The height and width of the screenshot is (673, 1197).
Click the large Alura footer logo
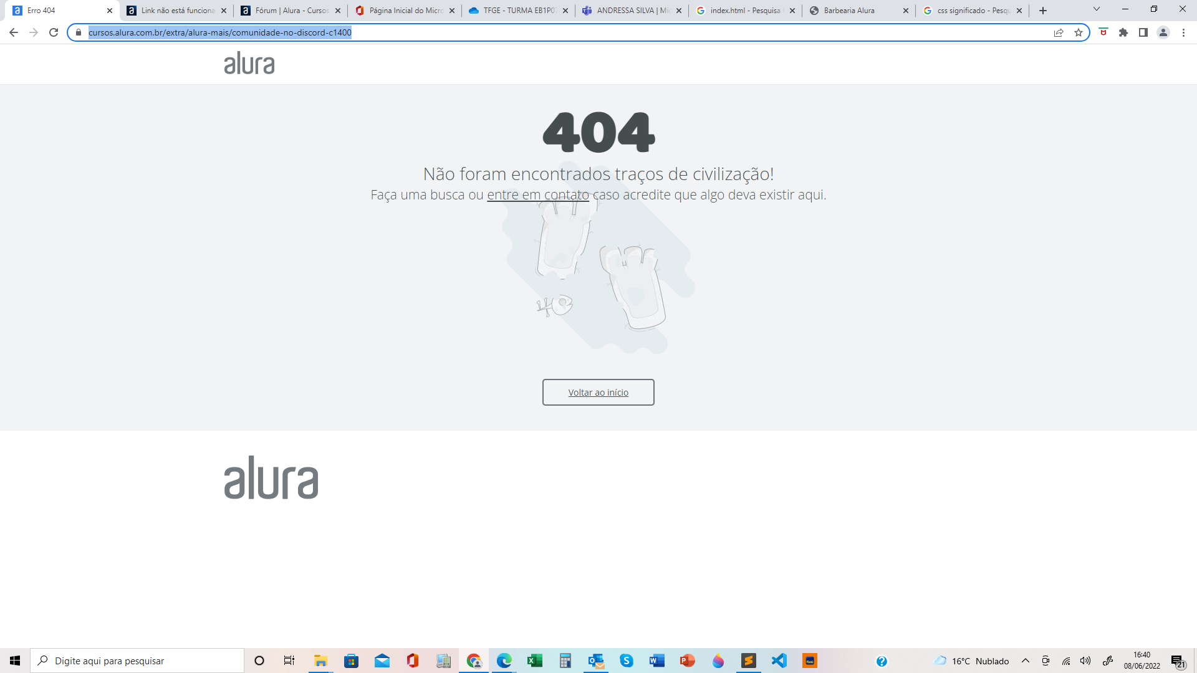click(x=271, y=477)
